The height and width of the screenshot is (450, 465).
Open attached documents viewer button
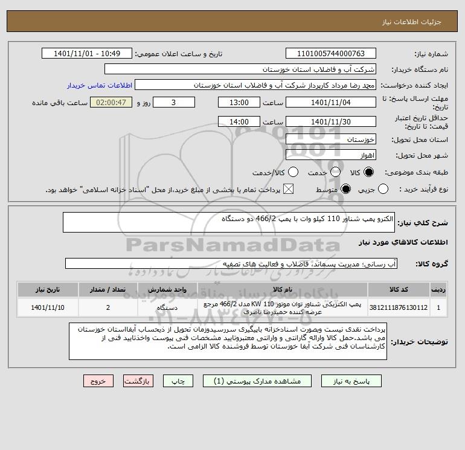257,381
